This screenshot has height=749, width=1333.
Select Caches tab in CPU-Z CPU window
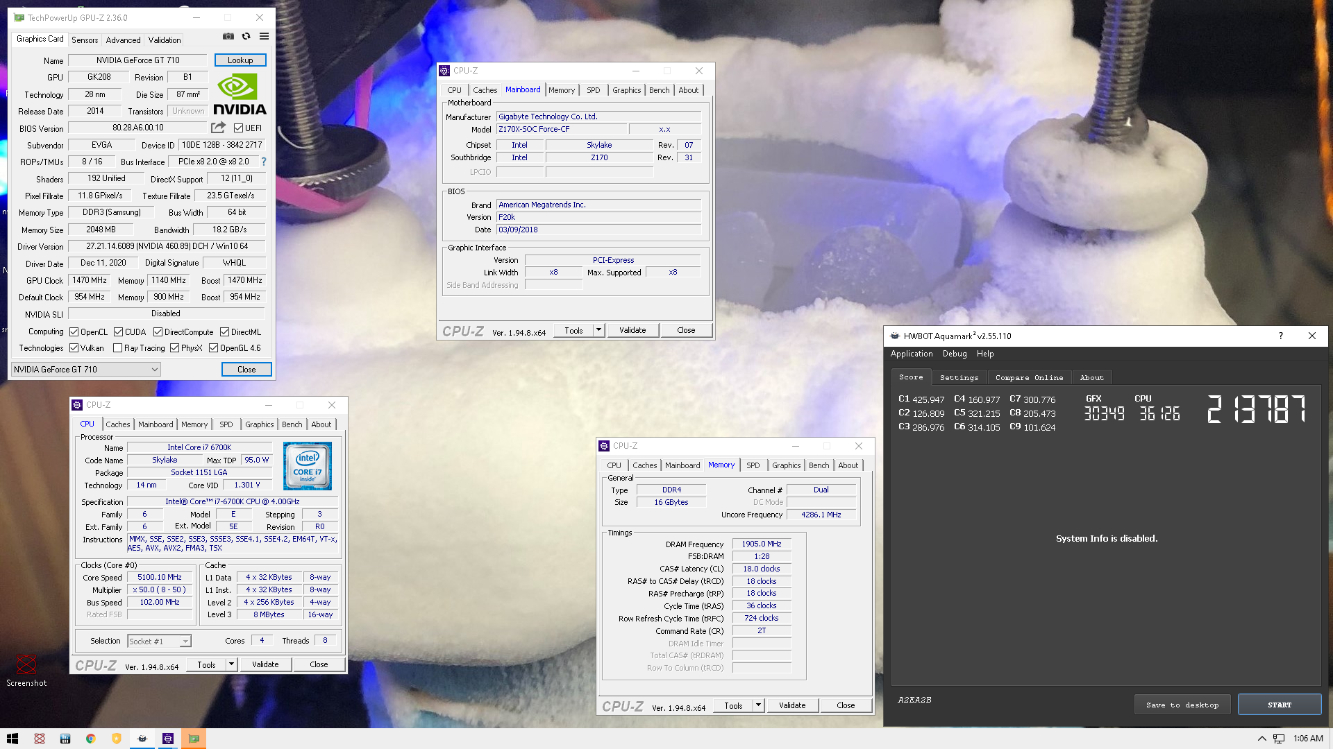point(117,424)
